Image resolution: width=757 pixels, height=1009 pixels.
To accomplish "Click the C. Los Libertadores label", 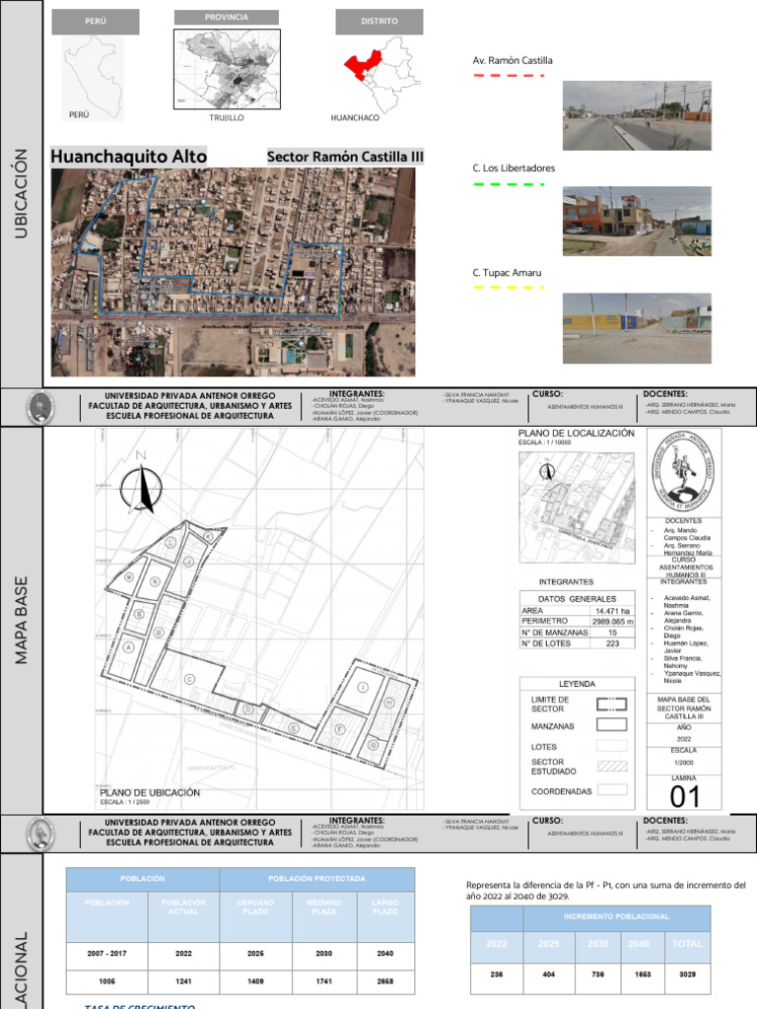I will (x=514, y=168).
